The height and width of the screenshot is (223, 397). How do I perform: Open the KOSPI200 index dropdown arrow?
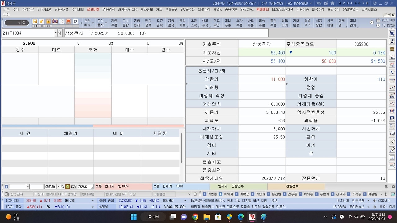(x=92, y=200)
